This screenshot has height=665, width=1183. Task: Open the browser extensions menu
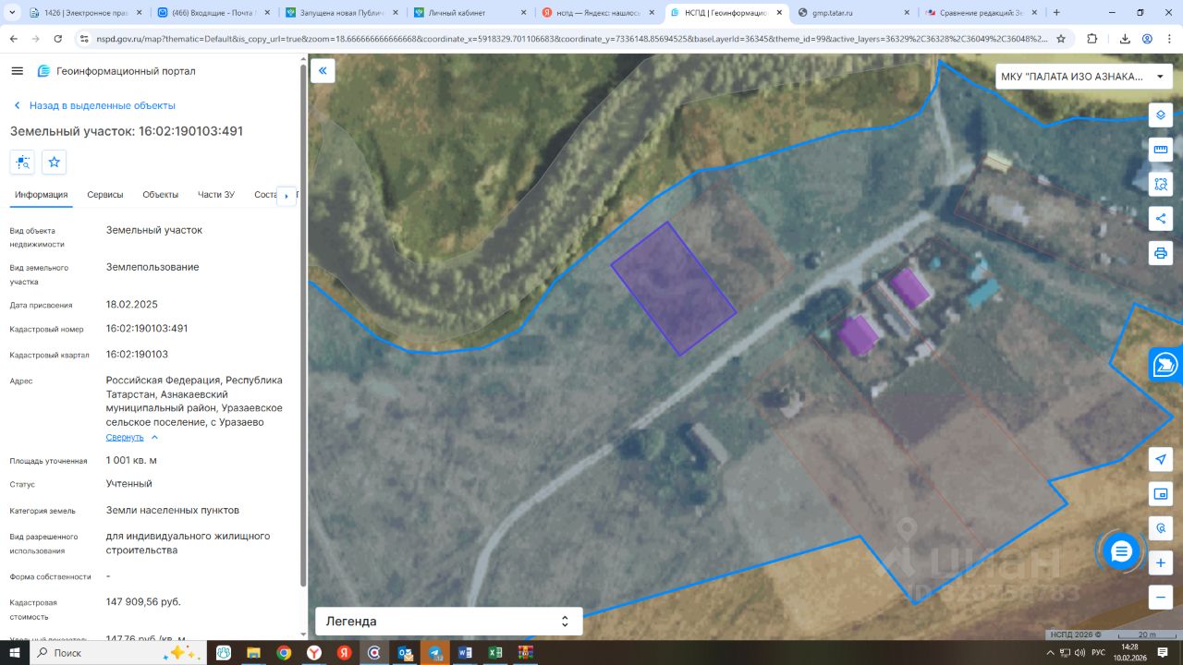coord(1092,39)
